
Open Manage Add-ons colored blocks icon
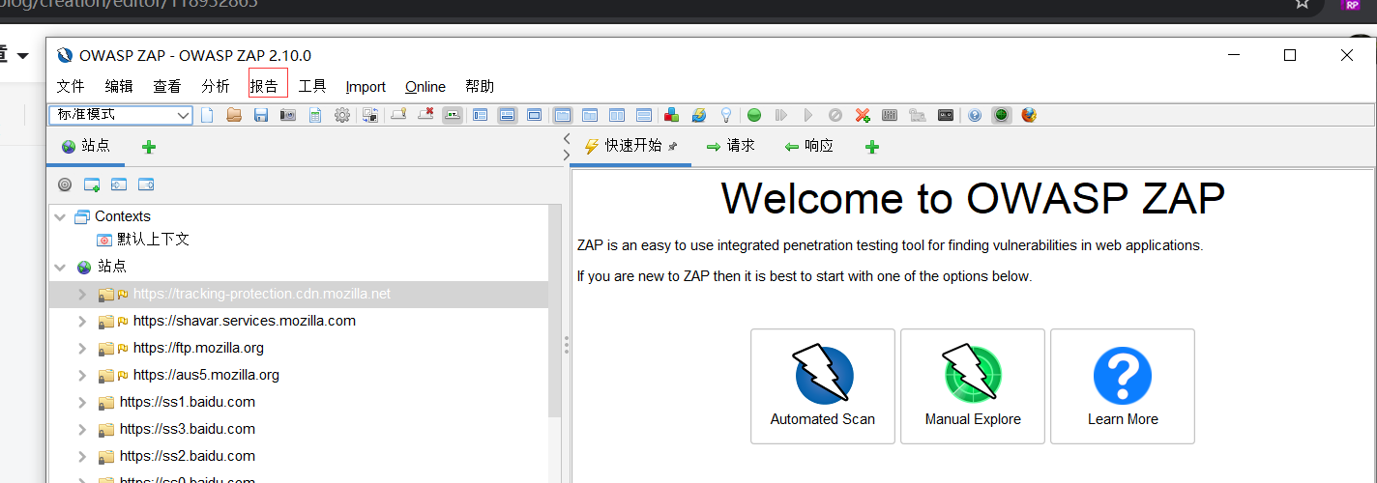(x=672, y=115)
